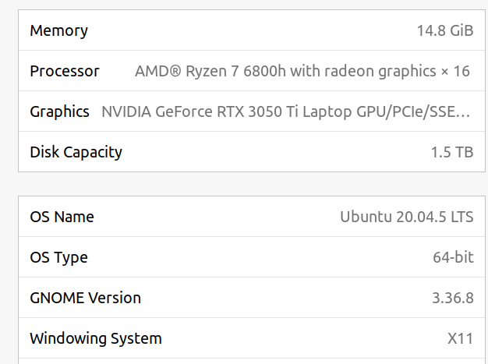Viewport: 488px width, 364px height.
Task: Click the OS Name label
Action: tap(62, 217)
